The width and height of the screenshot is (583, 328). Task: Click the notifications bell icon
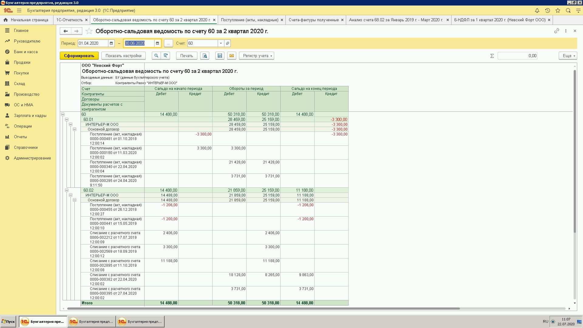coord(537,10)
